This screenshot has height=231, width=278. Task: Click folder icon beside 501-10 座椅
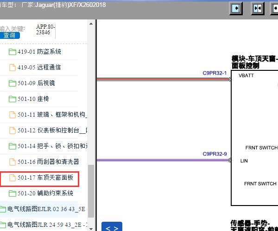click(x=12, y=99)
